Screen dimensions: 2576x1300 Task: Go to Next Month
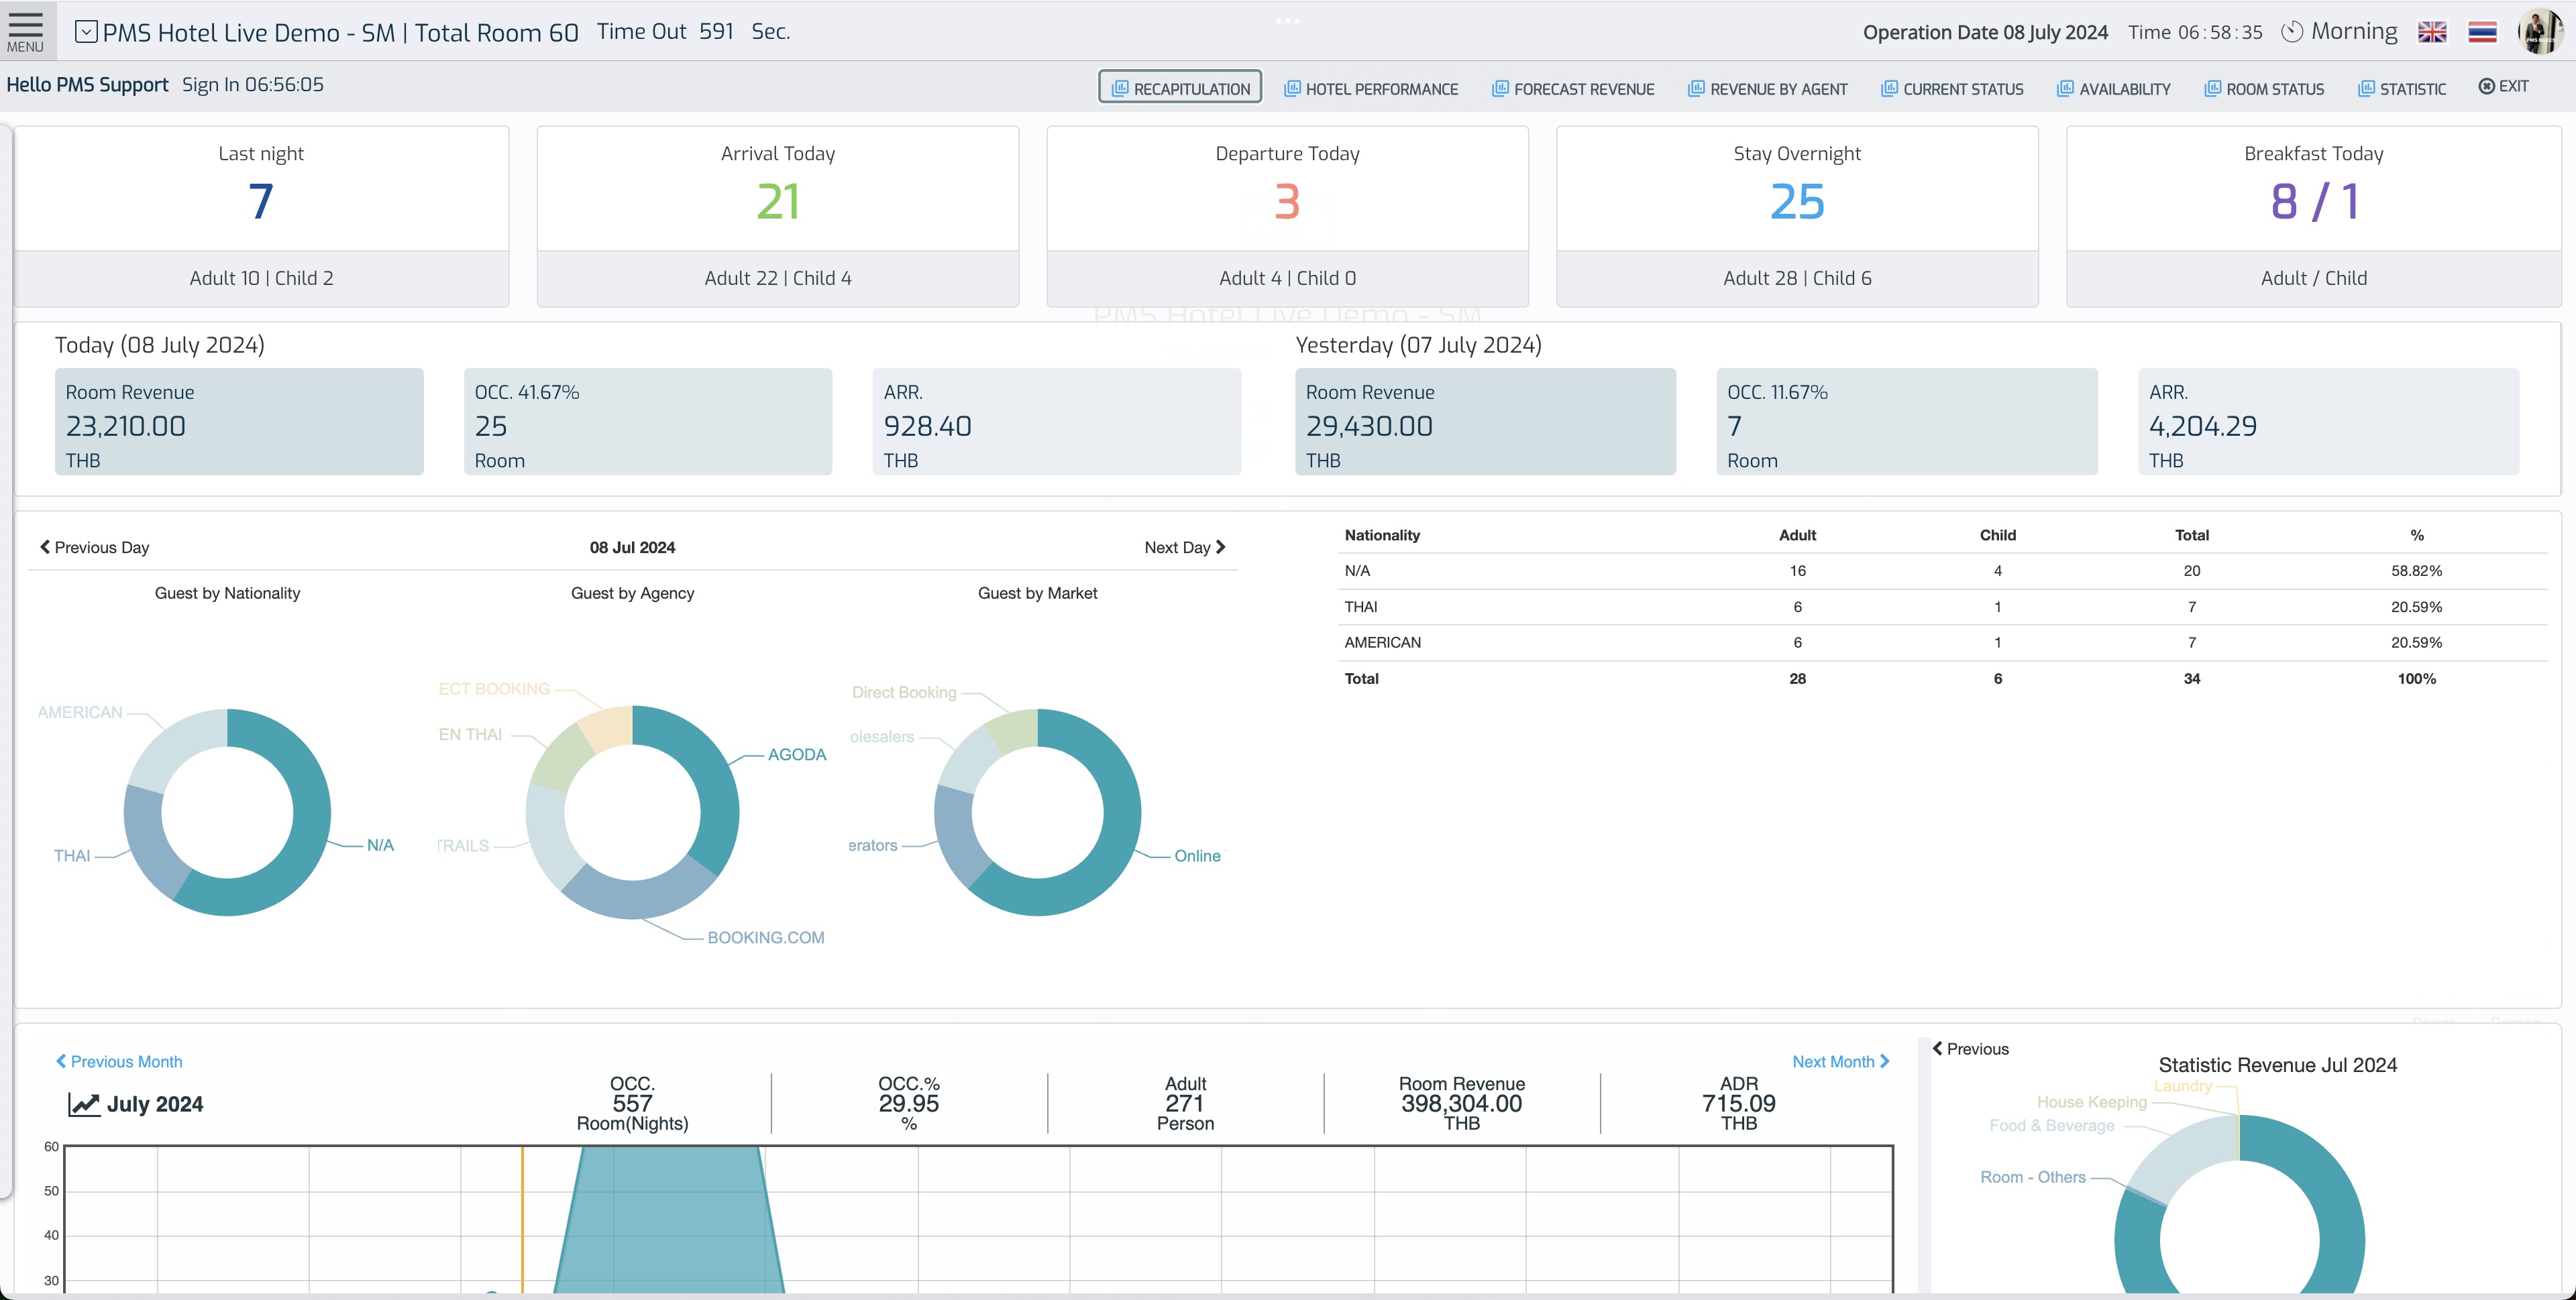1840,1061
